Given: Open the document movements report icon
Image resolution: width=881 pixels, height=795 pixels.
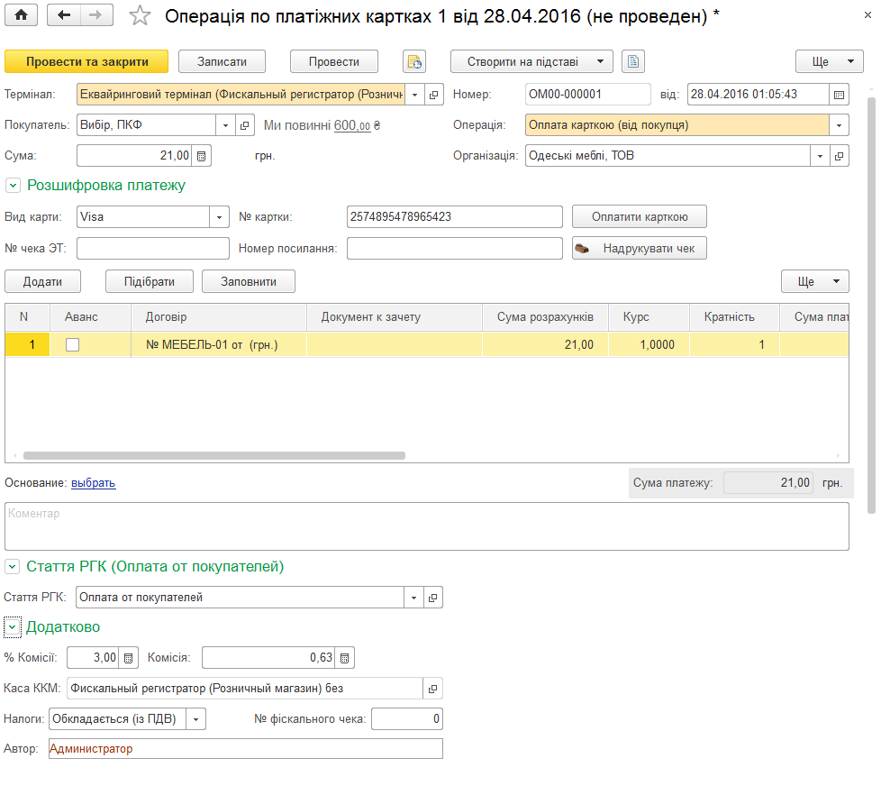Looking at the screenshot, I should pos(414,62).
